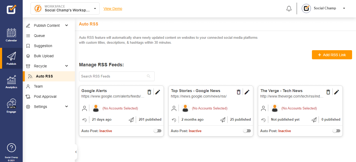Screen dimensions: 356x162
Task: Click the search magnifier icon in RSS search
Action: (149, 76)
